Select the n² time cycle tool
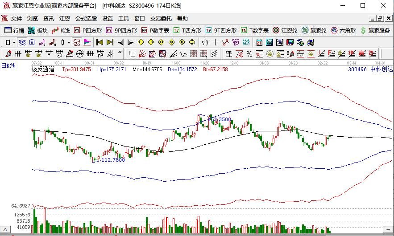The image size is (394, 236). [100, 54]
